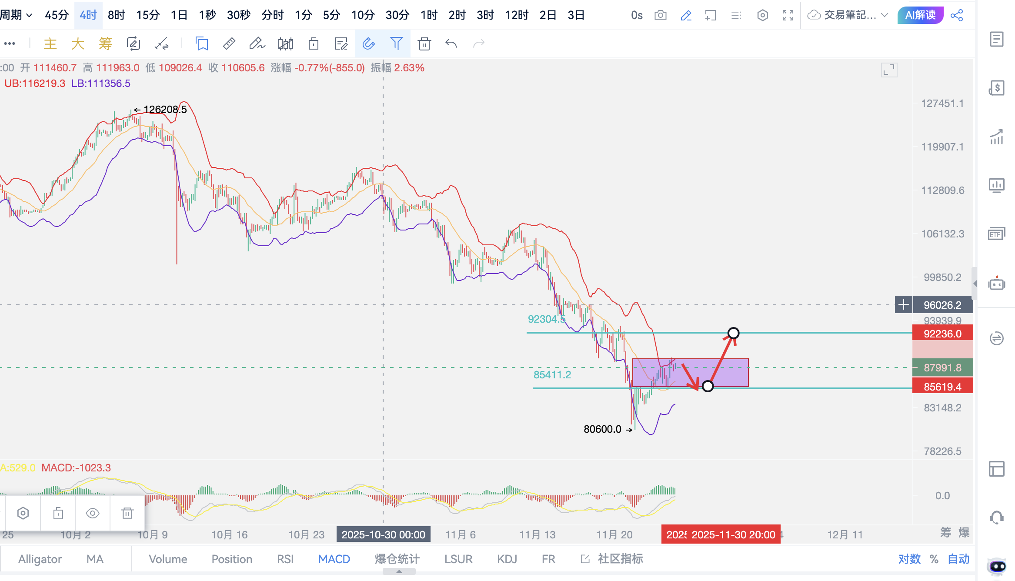Enter fullscreen chart mode

point(788,15)
